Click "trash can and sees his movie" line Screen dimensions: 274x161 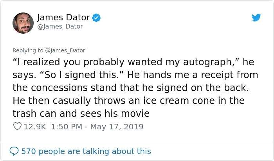point(81,113)
